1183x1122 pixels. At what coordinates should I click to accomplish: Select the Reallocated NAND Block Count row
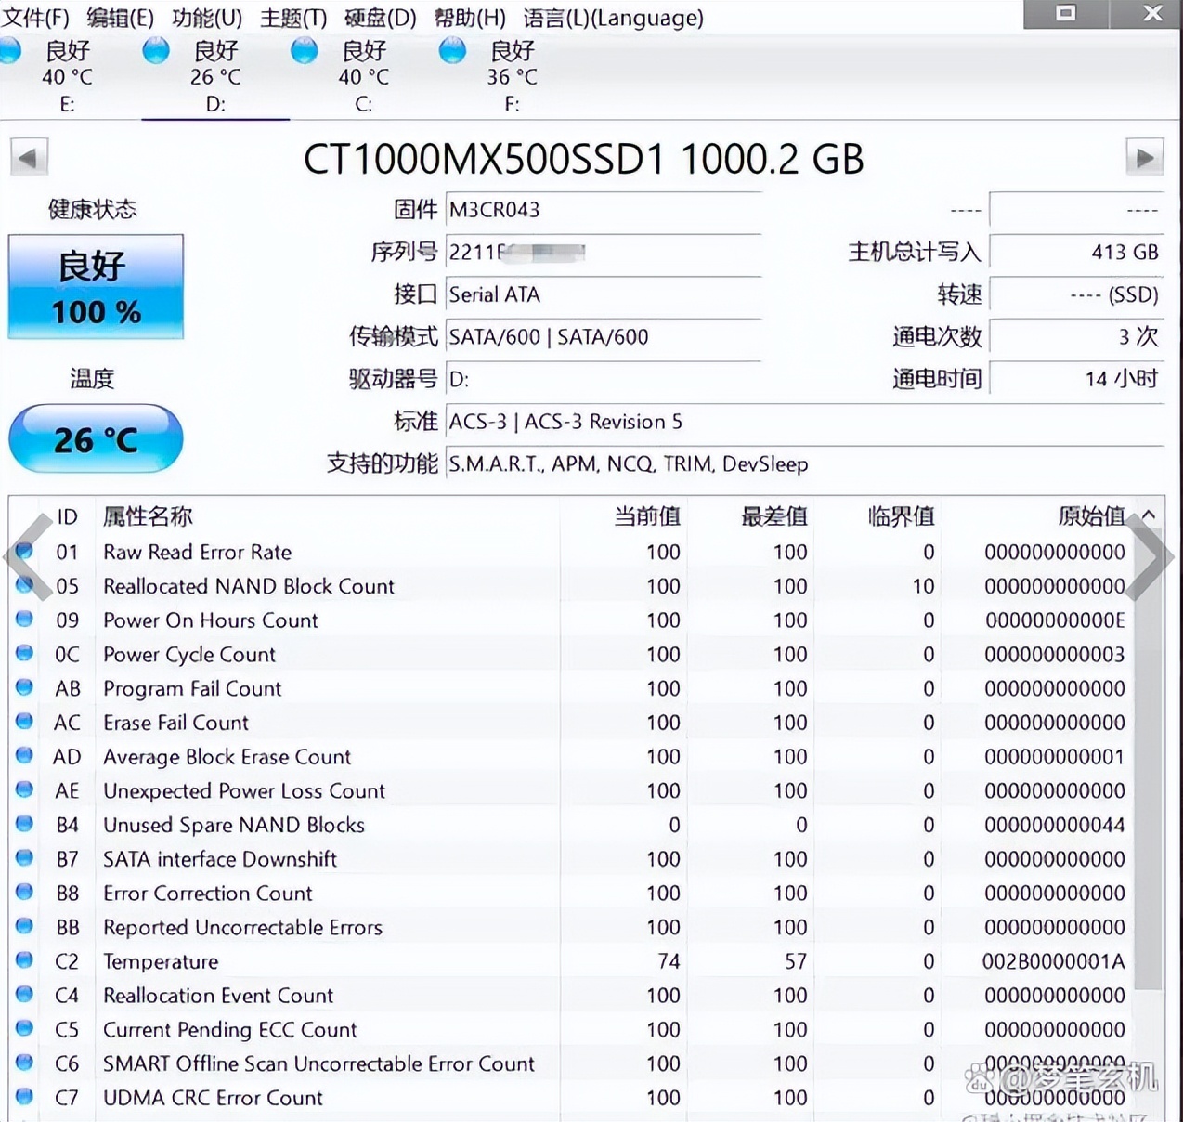(x=249, y=586)
